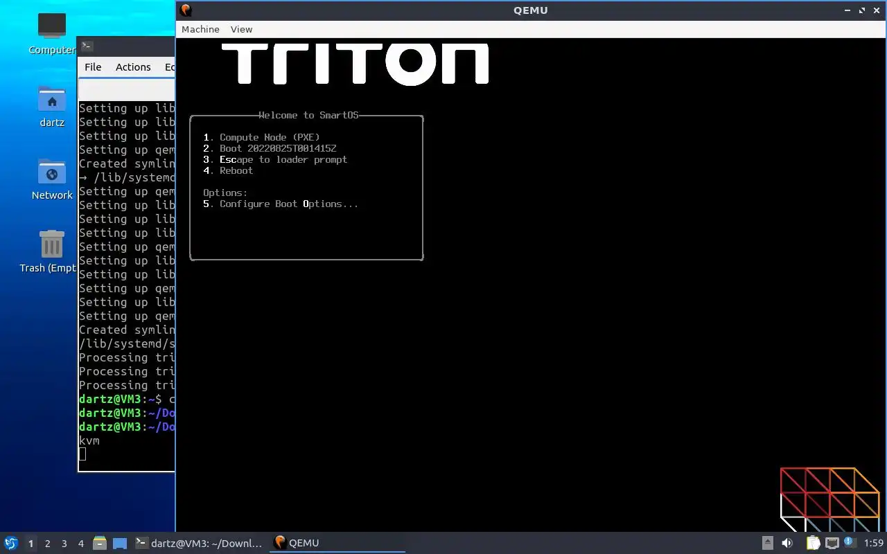
Task: Switch to virtual desktop 2
Action: (x=47, y=544)
